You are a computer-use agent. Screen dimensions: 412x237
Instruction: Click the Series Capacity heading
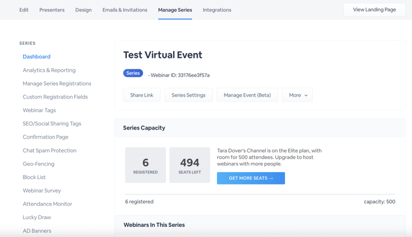coord(144,128)
